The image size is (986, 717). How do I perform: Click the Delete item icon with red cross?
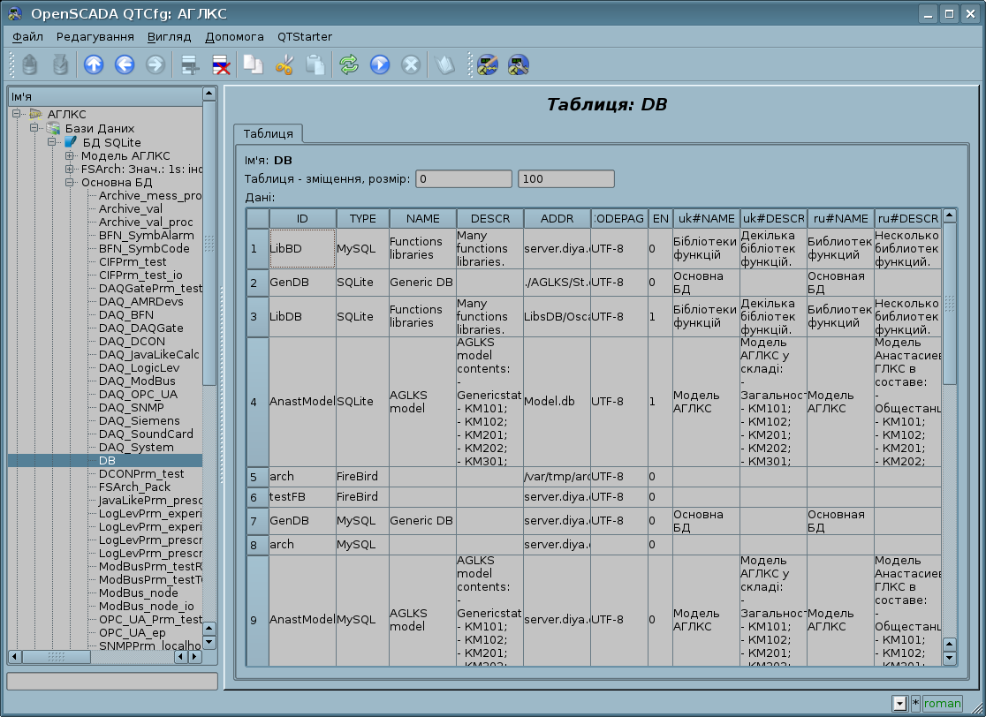220,64
